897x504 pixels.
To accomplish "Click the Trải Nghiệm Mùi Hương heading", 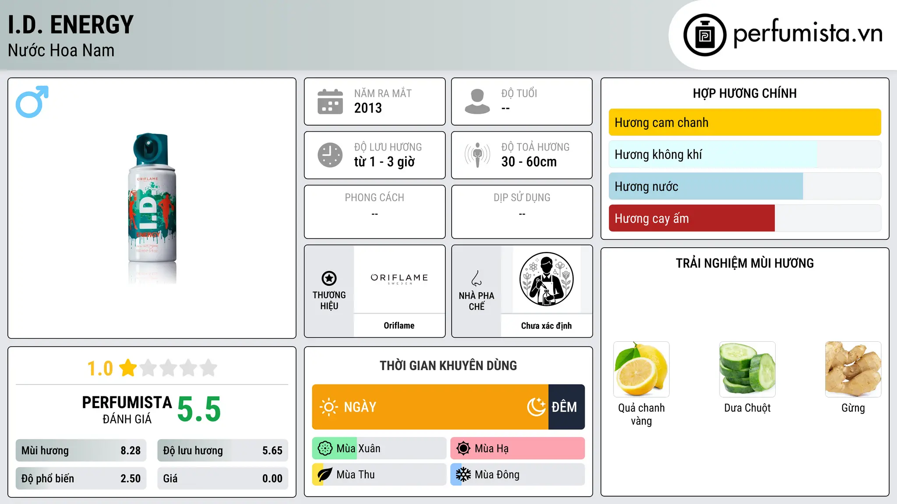I will [x=745, y=263].
